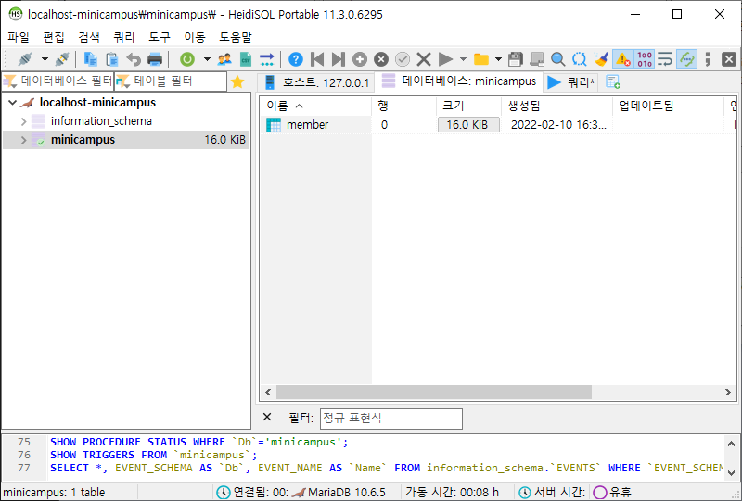Go to the first row icon
The width and height of the screenshot is (742, 501).
point(317,59)
